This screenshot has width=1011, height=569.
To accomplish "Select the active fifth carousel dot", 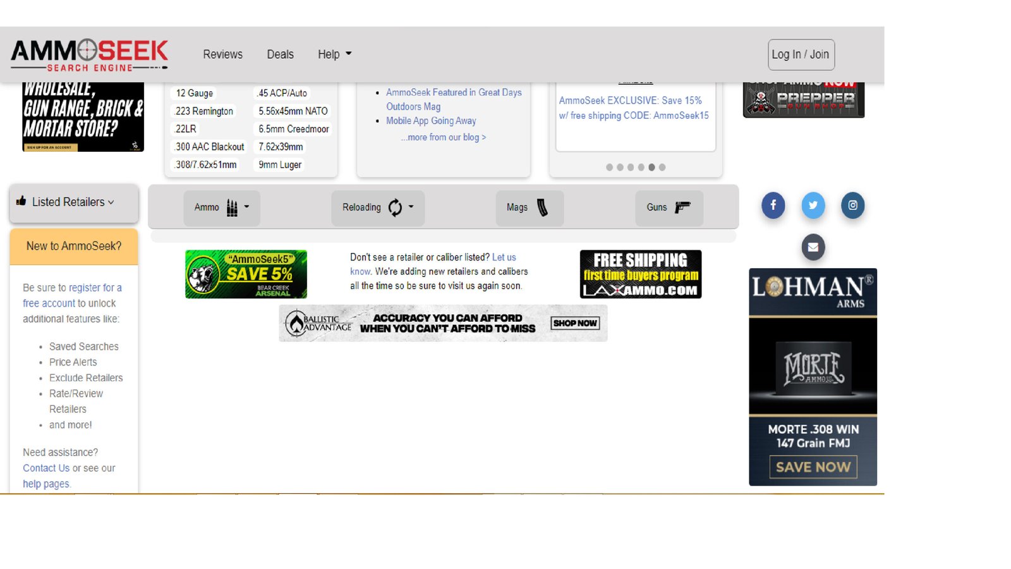I will coord(651,168).
